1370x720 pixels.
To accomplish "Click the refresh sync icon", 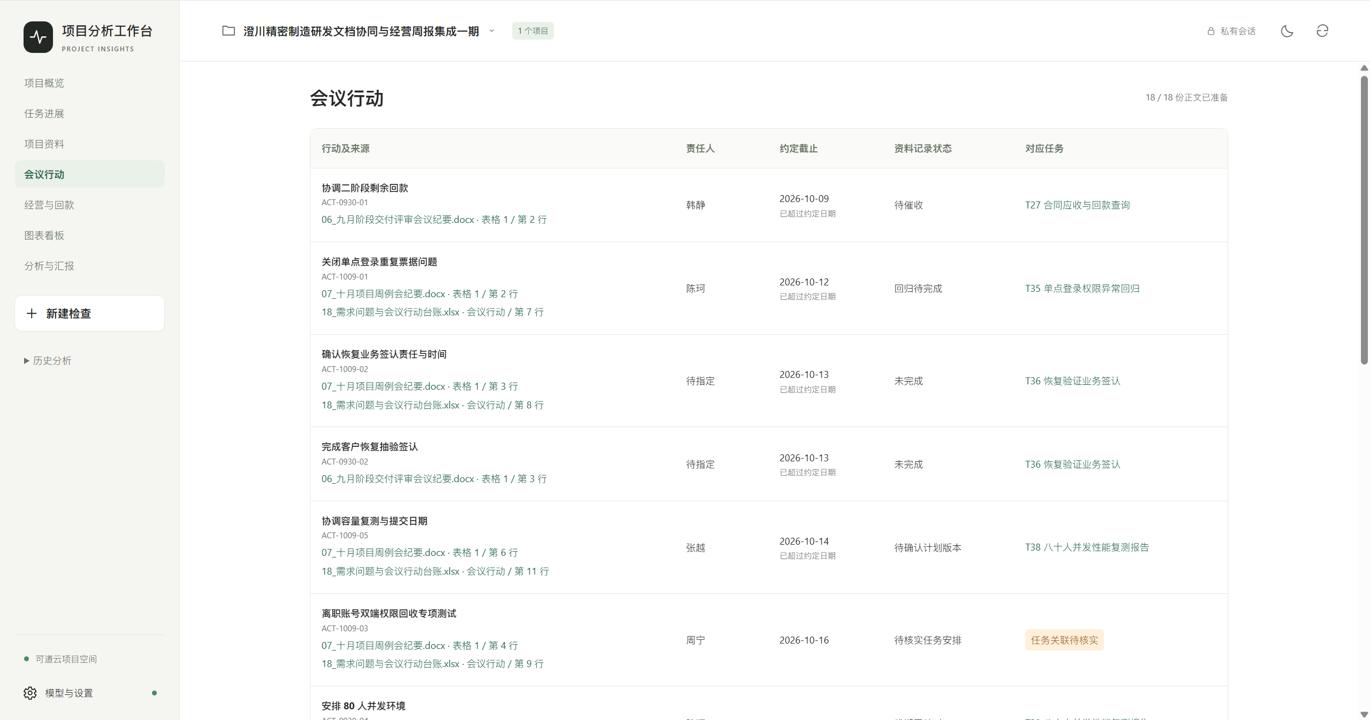I will tap(1322, 31).
